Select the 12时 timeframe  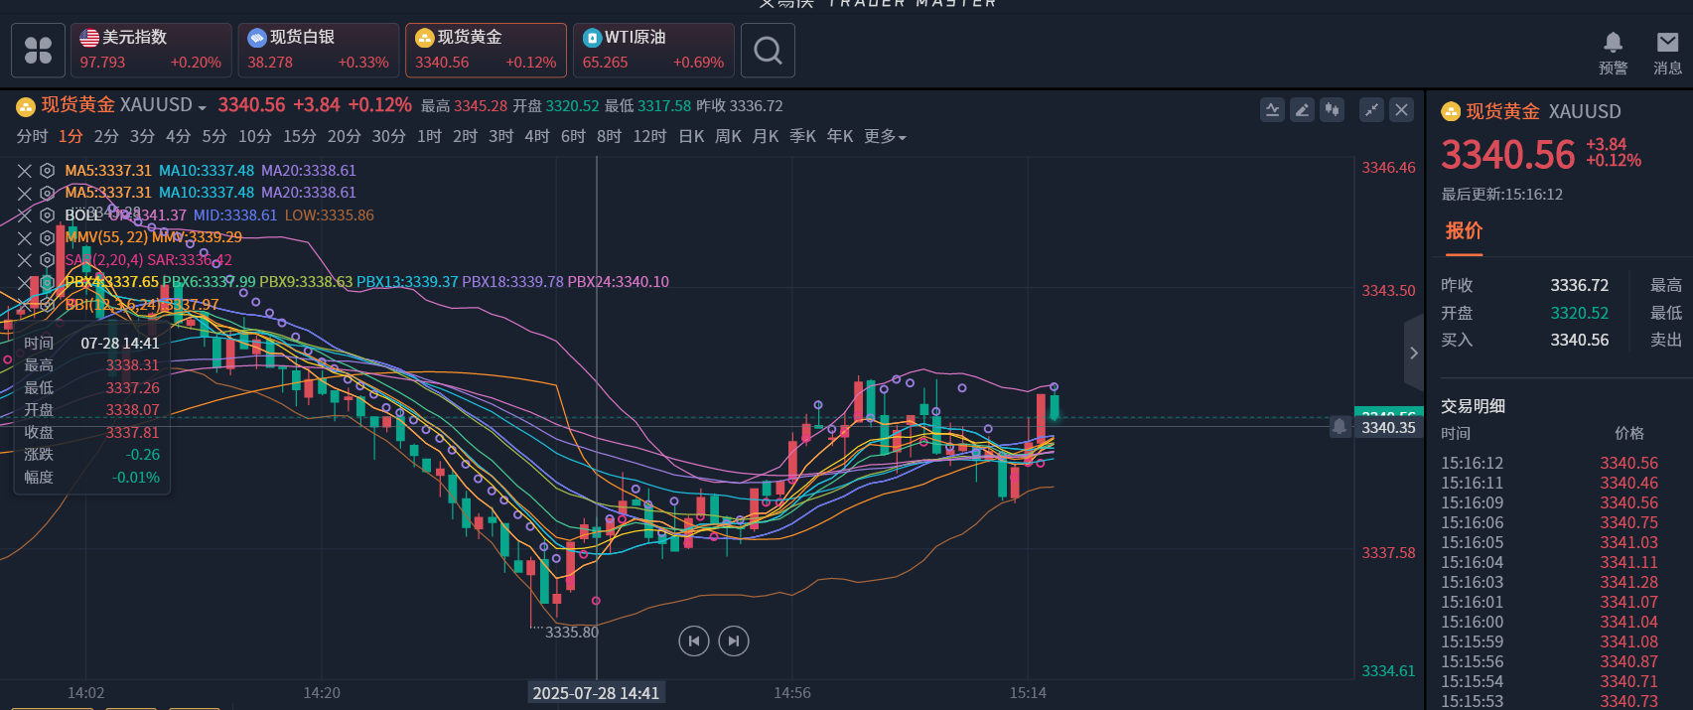pos(650,136)
